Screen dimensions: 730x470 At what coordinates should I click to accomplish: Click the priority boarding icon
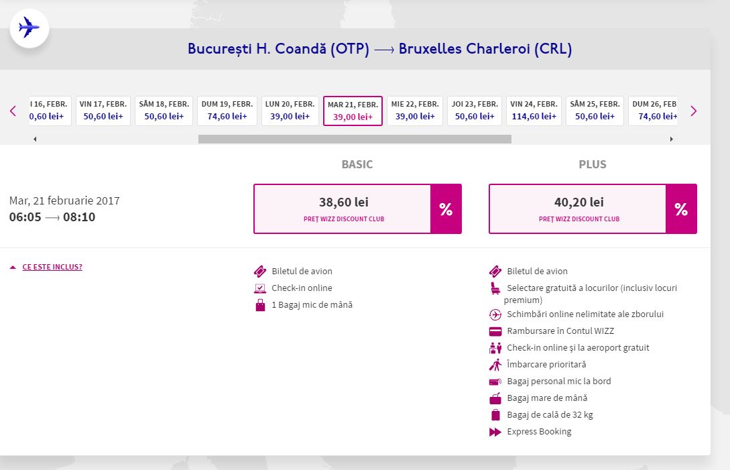pyautogui.click(x=495, y=365)
